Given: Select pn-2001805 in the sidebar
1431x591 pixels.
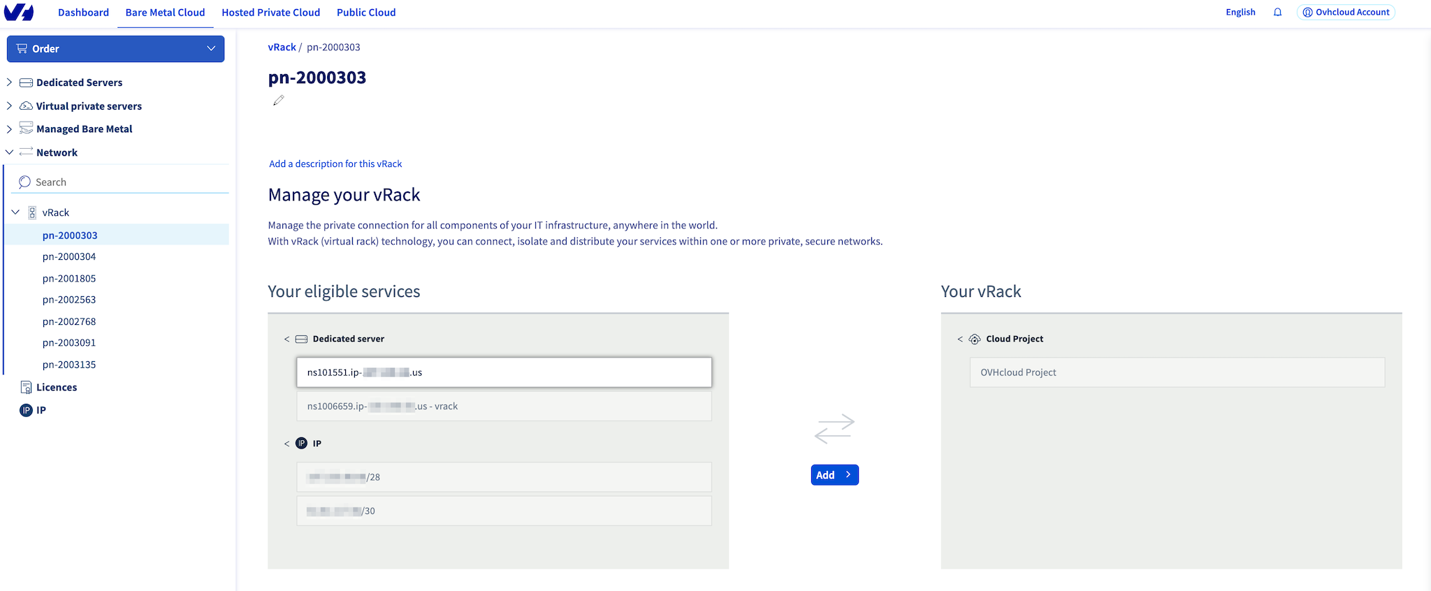Looking at the screenshot, I should [69, 278].
